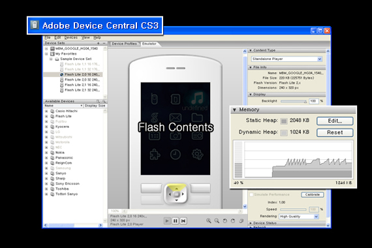The image size is (372, 248).
Task: Click the rotate counterclockwise icon
Action: pyautogui.click(x=225, y=221)
